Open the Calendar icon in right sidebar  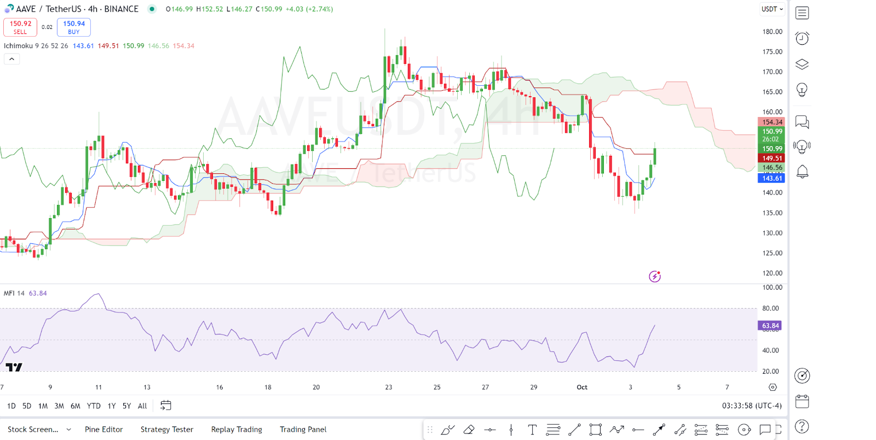click(802, 401)
